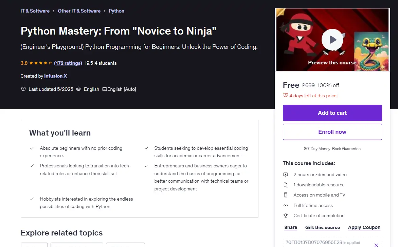
Task: Click the last updated clock icon
Action: click(x=23, y=89)
